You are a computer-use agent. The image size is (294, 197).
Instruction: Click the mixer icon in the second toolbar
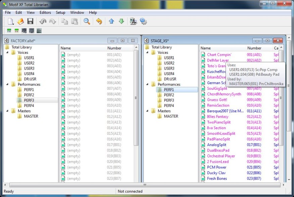(x=39, y=31)
